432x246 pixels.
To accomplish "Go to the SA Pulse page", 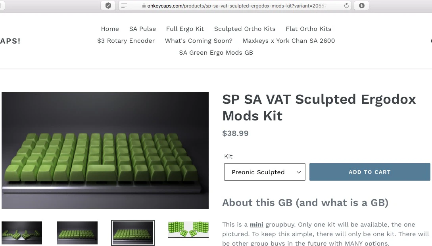I will (x=142, y=29).
